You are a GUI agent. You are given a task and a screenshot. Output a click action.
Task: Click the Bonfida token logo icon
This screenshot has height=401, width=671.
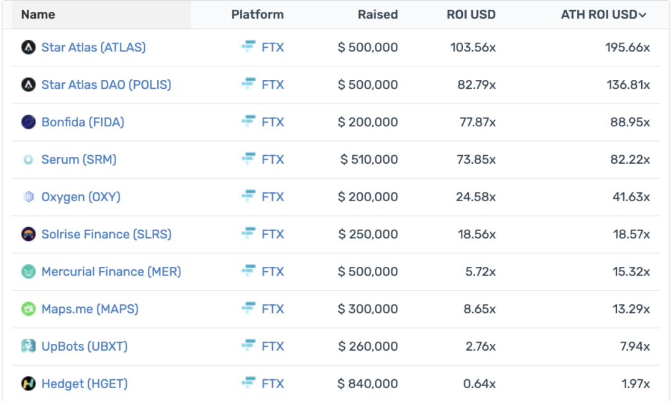click(x=29, y=122)
